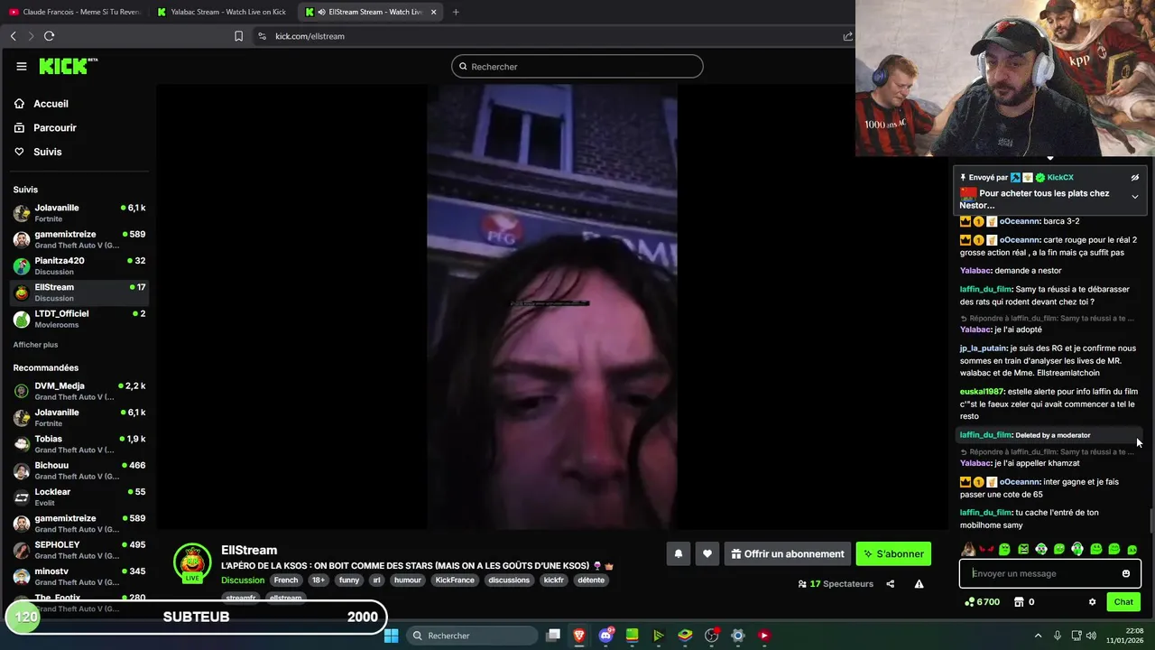Switch to Claude Francois browser tab
The image size is (1155, 650).
74,12
